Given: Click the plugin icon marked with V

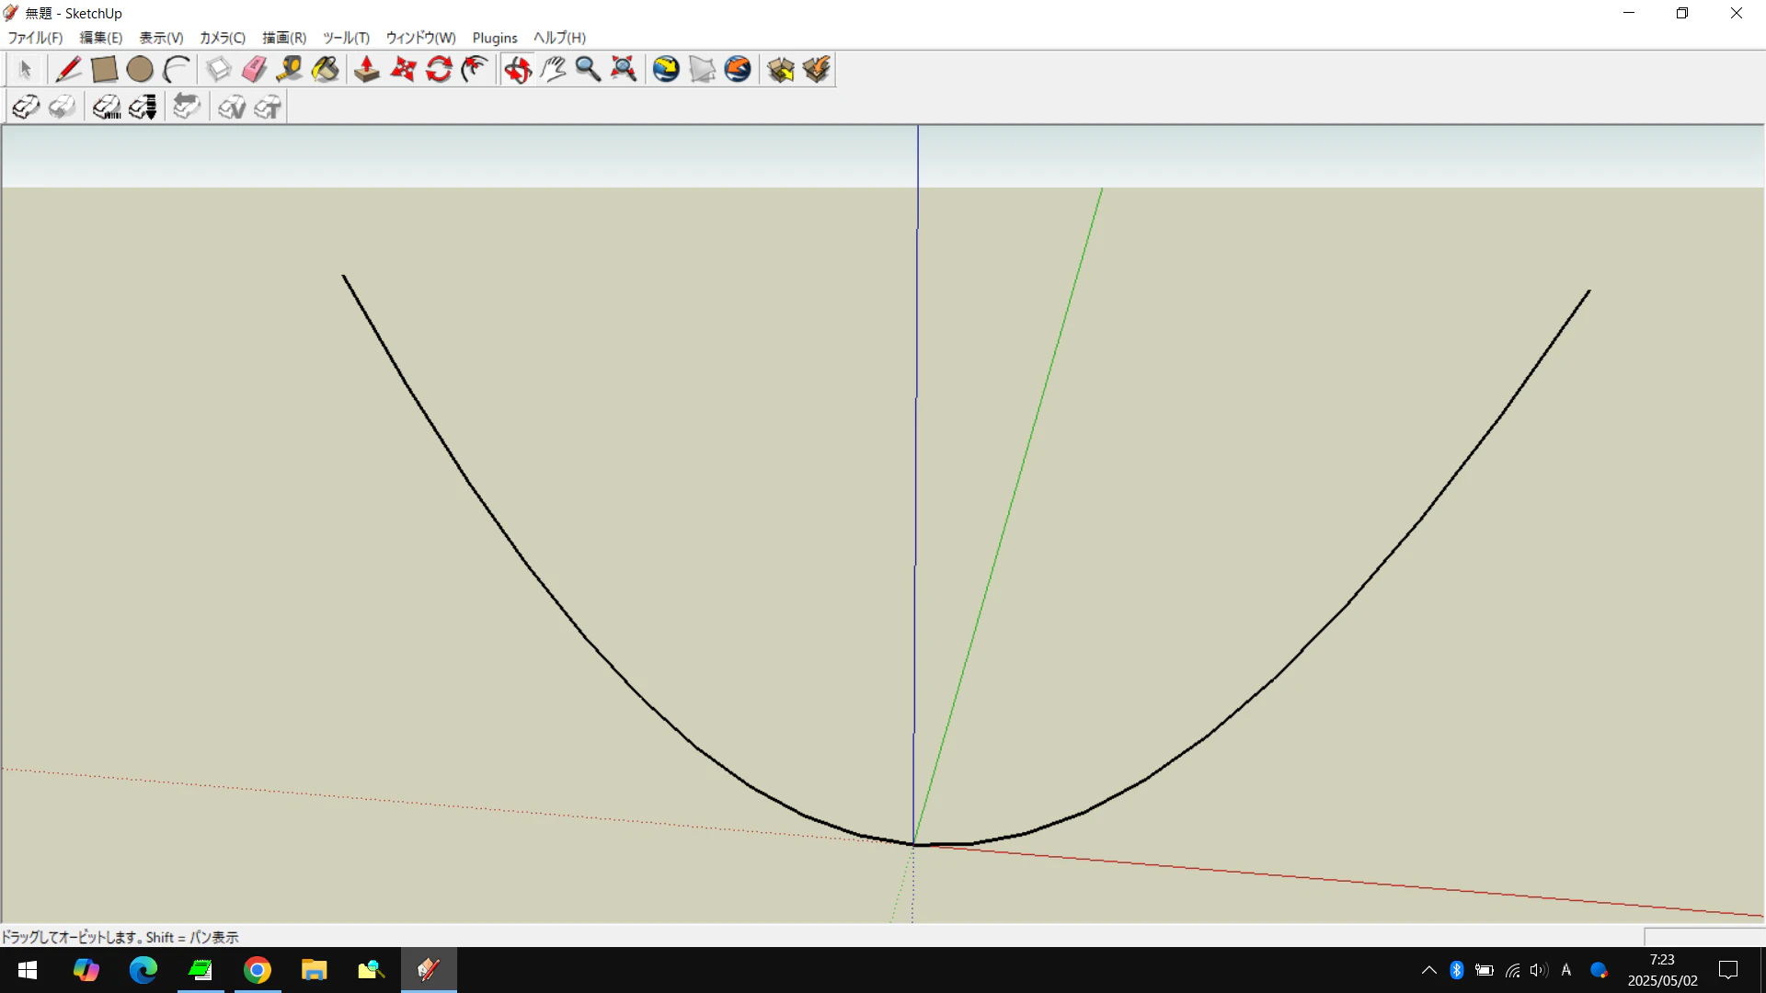Looking at the screenshot, I should (x=232, y=107).
